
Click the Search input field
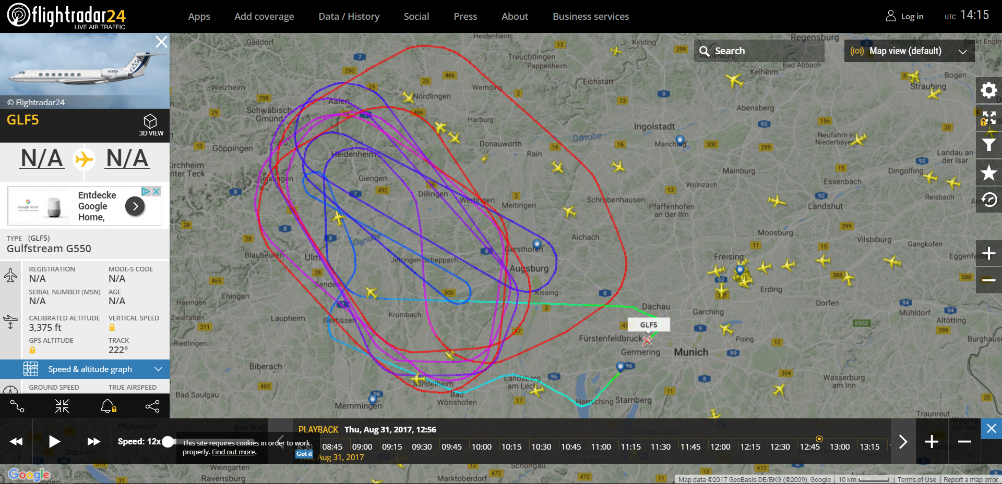tap(759, 51)
